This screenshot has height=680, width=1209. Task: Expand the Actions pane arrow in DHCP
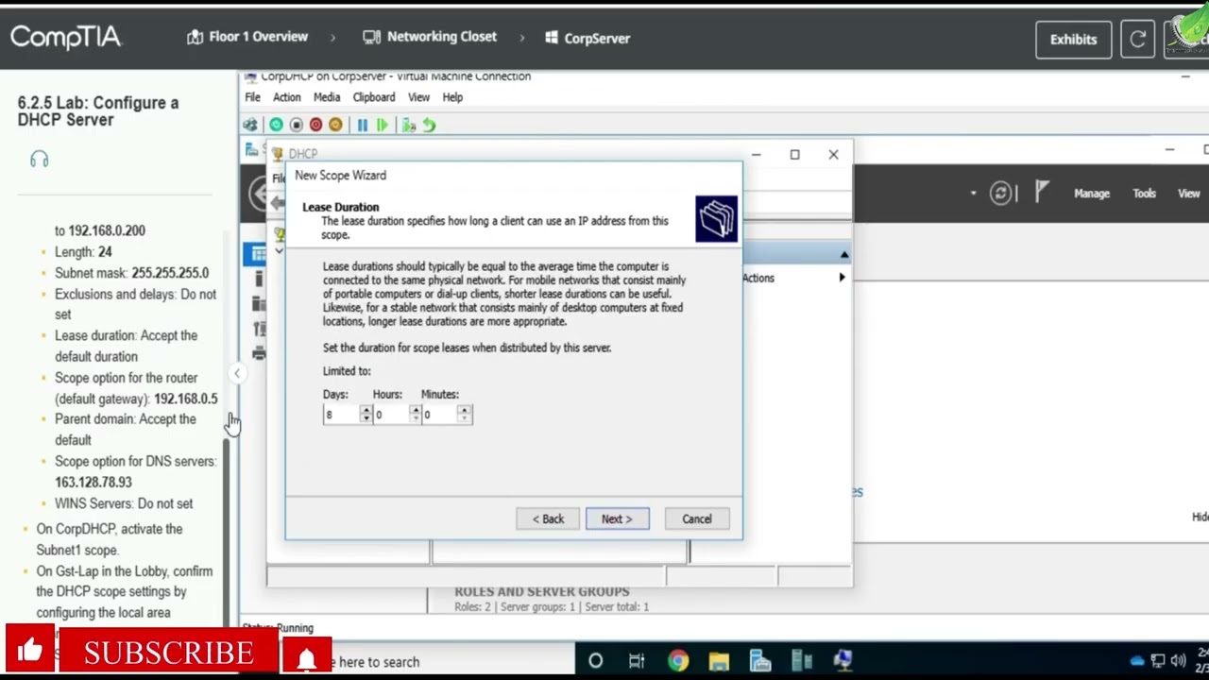tap(842, 278)
